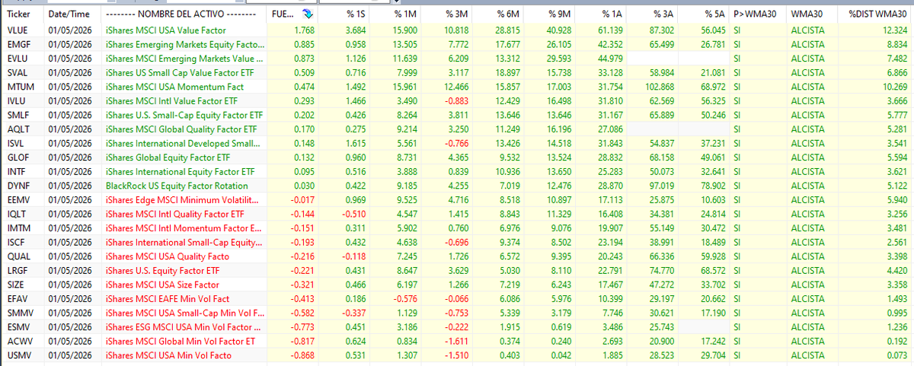Click iShares MSCI USA Value Factor name

click(x=166, y=30)
